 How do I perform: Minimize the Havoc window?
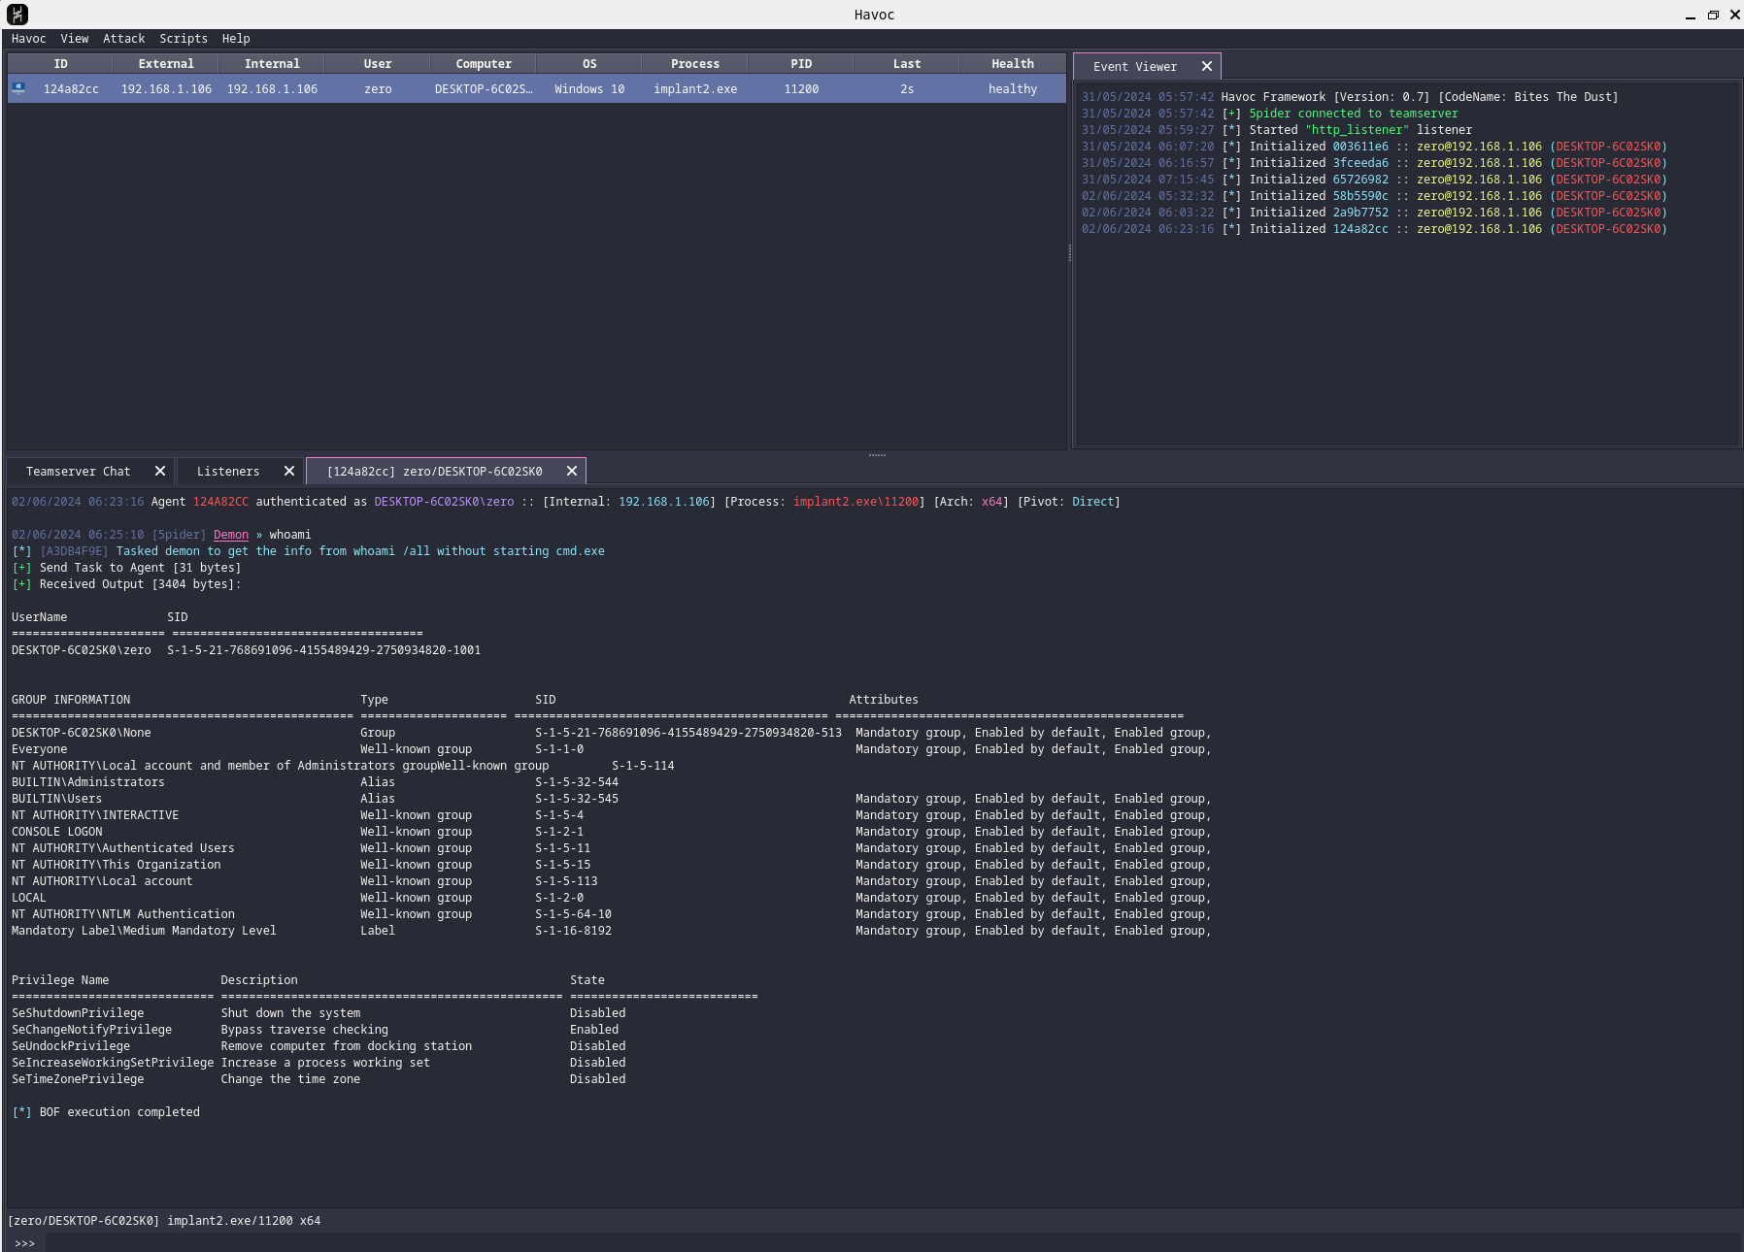coord(1690,15)
